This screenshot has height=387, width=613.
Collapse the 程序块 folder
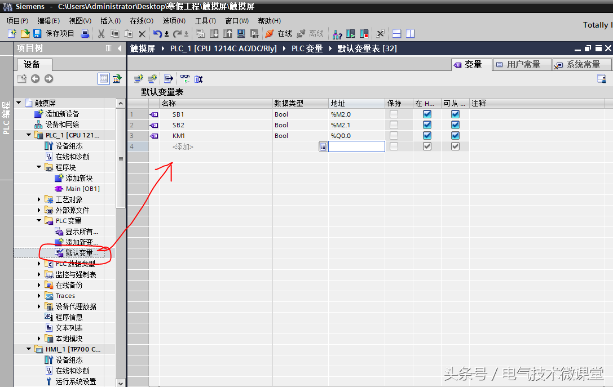point(39,167)
